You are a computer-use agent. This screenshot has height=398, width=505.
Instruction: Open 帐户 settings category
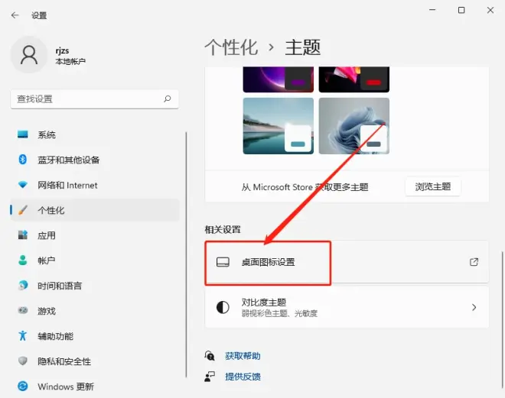(95, 260)
